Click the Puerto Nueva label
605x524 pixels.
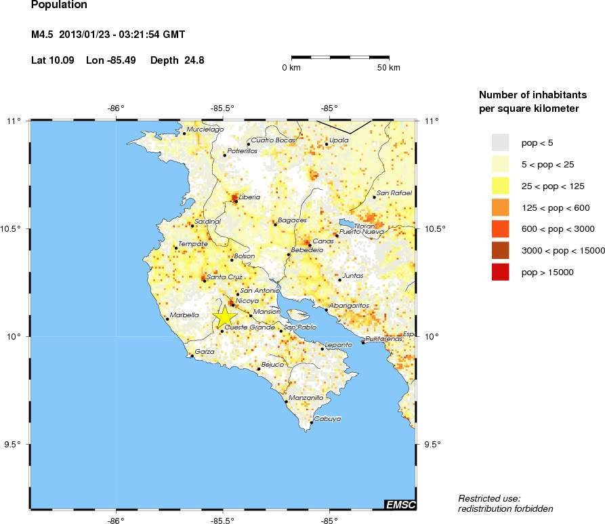(x=362, y=232)
